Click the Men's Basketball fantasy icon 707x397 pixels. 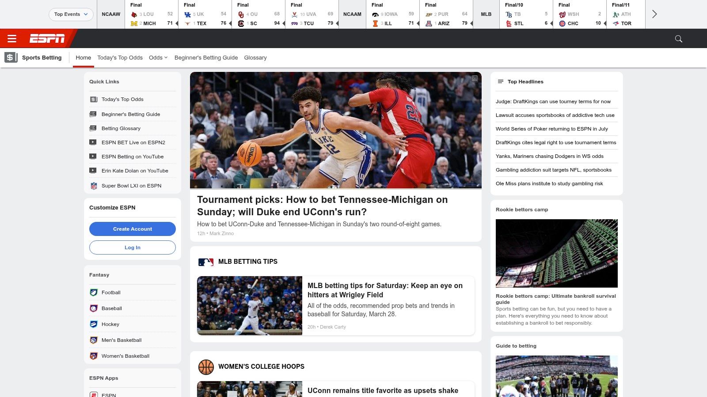[94, 340]
